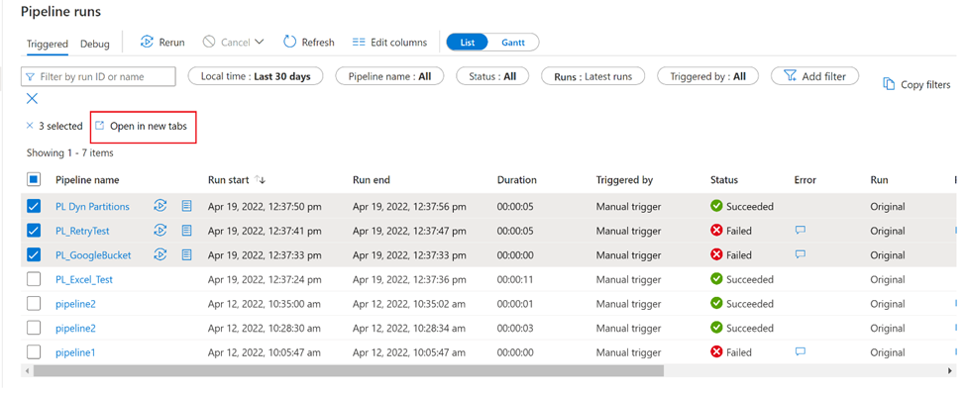This screenshot has width=966, height=394.
Task: Click the Filter by run ID field
Action: 98,77
